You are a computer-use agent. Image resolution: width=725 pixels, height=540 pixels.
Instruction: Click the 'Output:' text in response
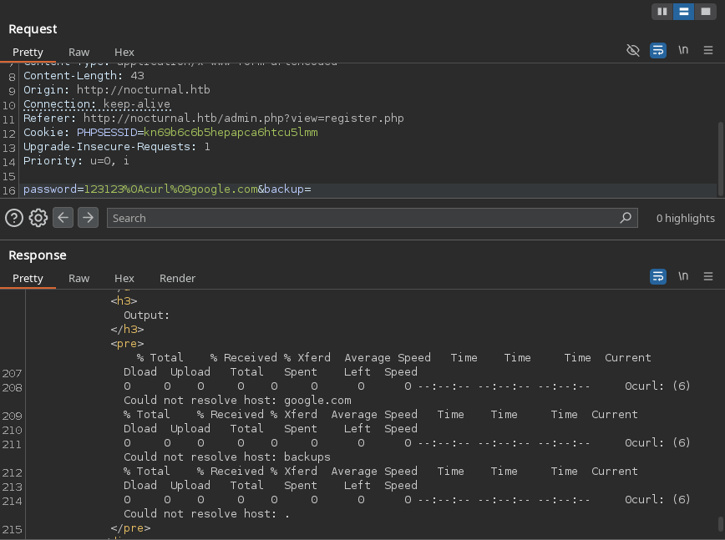coord(146,315)
